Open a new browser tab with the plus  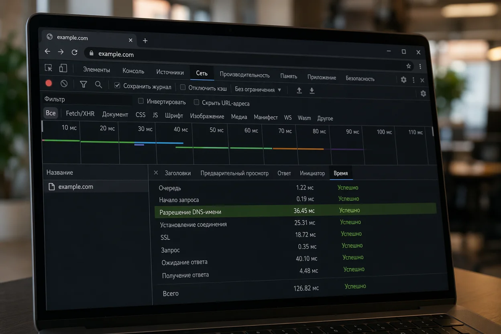coord(145,41)
